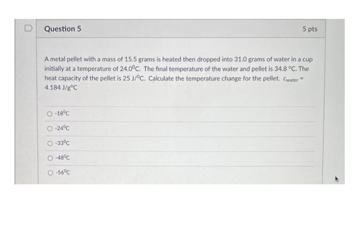Click the Cwater = 4.184 J/g°C text
The image size is (359, 252).
(60, 87)
